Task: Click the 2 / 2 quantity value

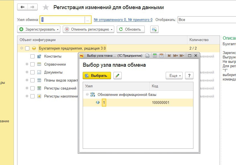Action: 193,48
